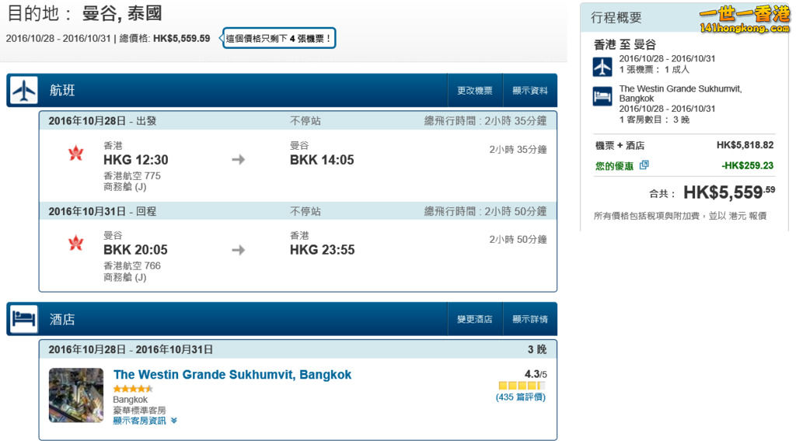796x447 pixels.
Task: Click the Hong Kong Airlines logo for flight 775
Action: tap(75, 153)
